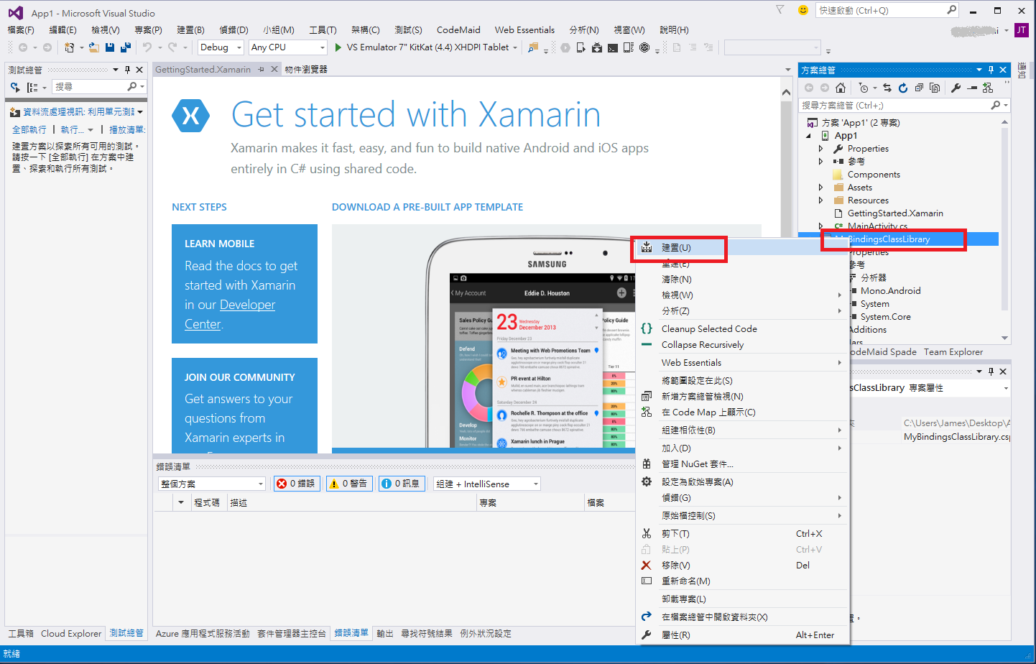Refresh the Solution Explorer
This screenshot has height=664, width=1036.
pyautogui.click(x=903, y=88)
